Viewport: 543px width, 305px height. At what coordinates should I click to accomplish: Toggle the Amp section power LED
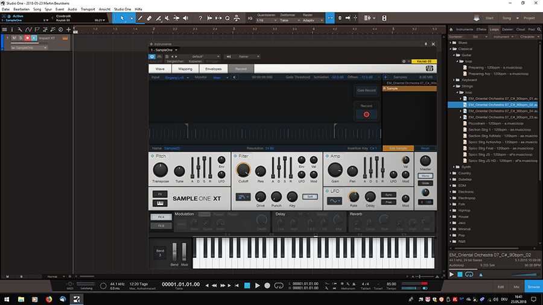327,156
